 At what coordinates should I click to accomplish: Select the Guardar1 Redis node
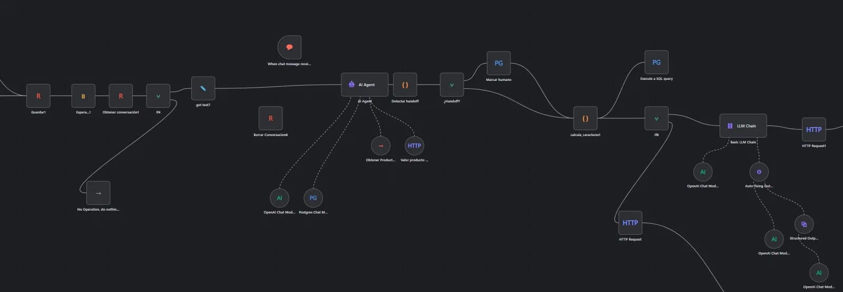click(x=38, y=96)
